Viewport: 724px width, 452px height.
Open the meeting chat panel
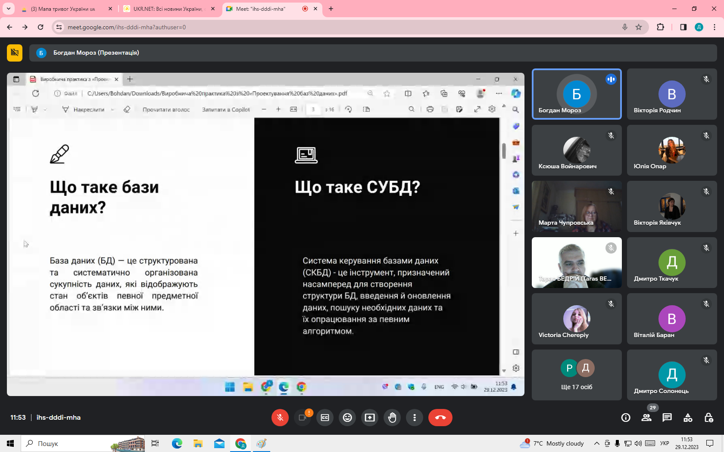pyautogui.click(x=667, y=418)
